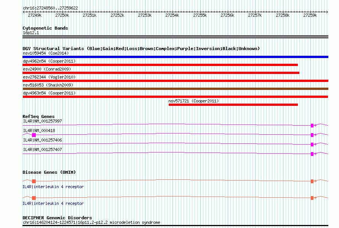Viewport: 339px width, 228px height.
Task: Click the IL4R|NM_001257997 transcript label
Action: [42, 121]
